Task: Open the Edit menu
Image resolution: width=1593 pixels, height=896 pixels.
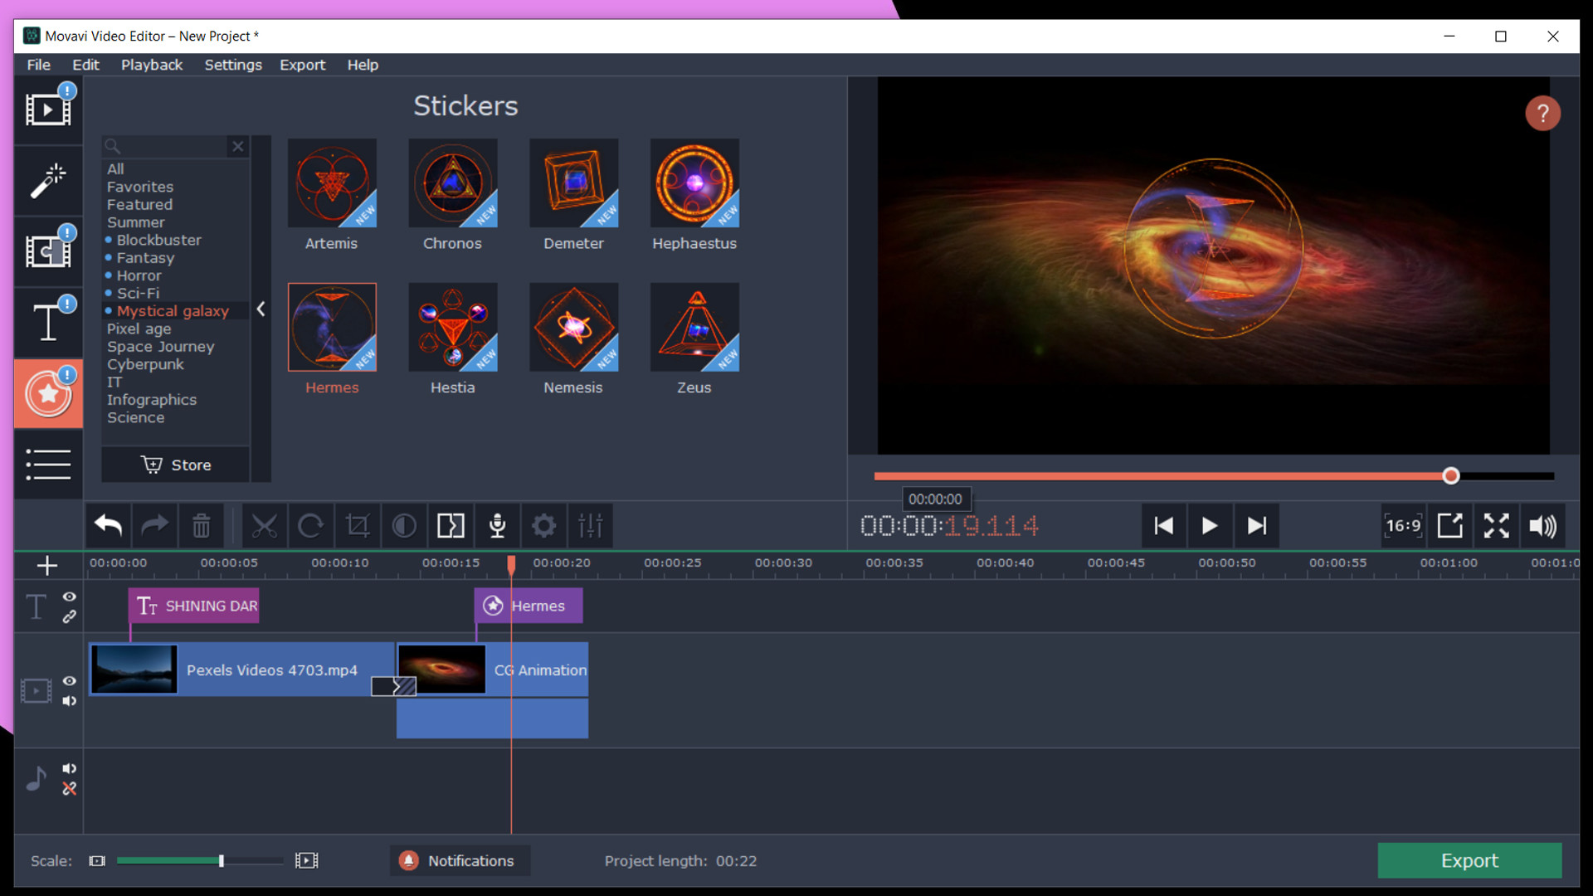Action: click(85, 63)
